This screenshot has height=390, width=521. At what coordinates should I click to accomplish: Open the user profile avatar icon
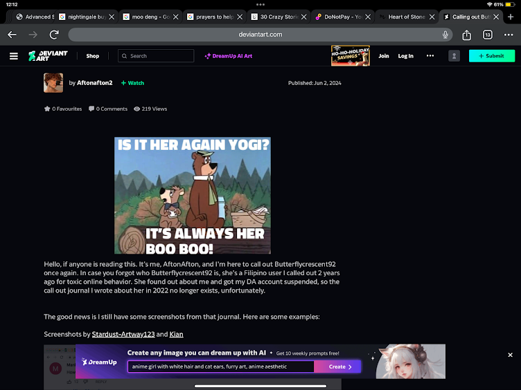pos(454,56)
